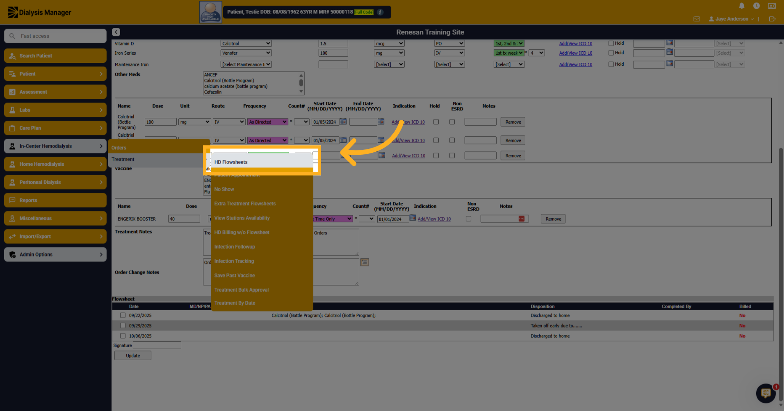Open Select Maintenance Iron dropdown

click(246, 64)
